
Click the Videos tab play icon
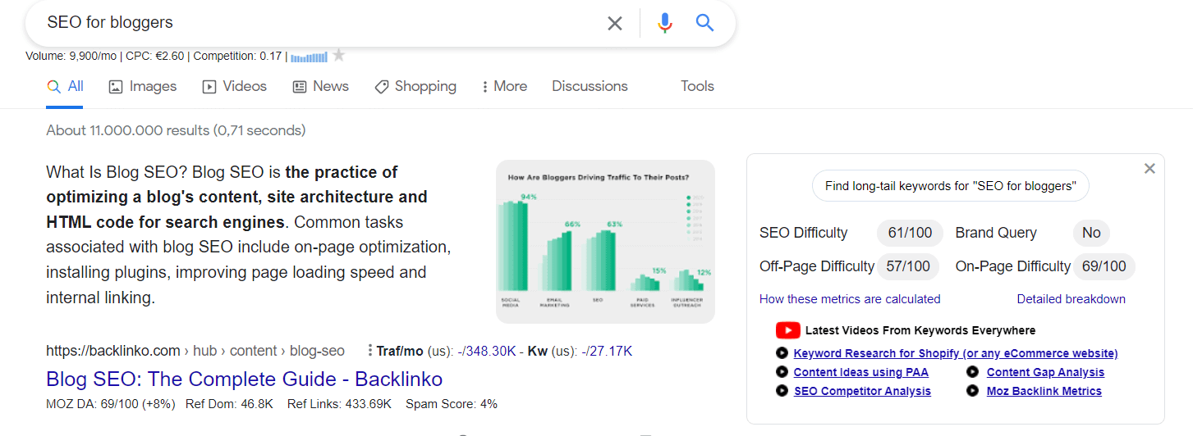click(209, 86)
